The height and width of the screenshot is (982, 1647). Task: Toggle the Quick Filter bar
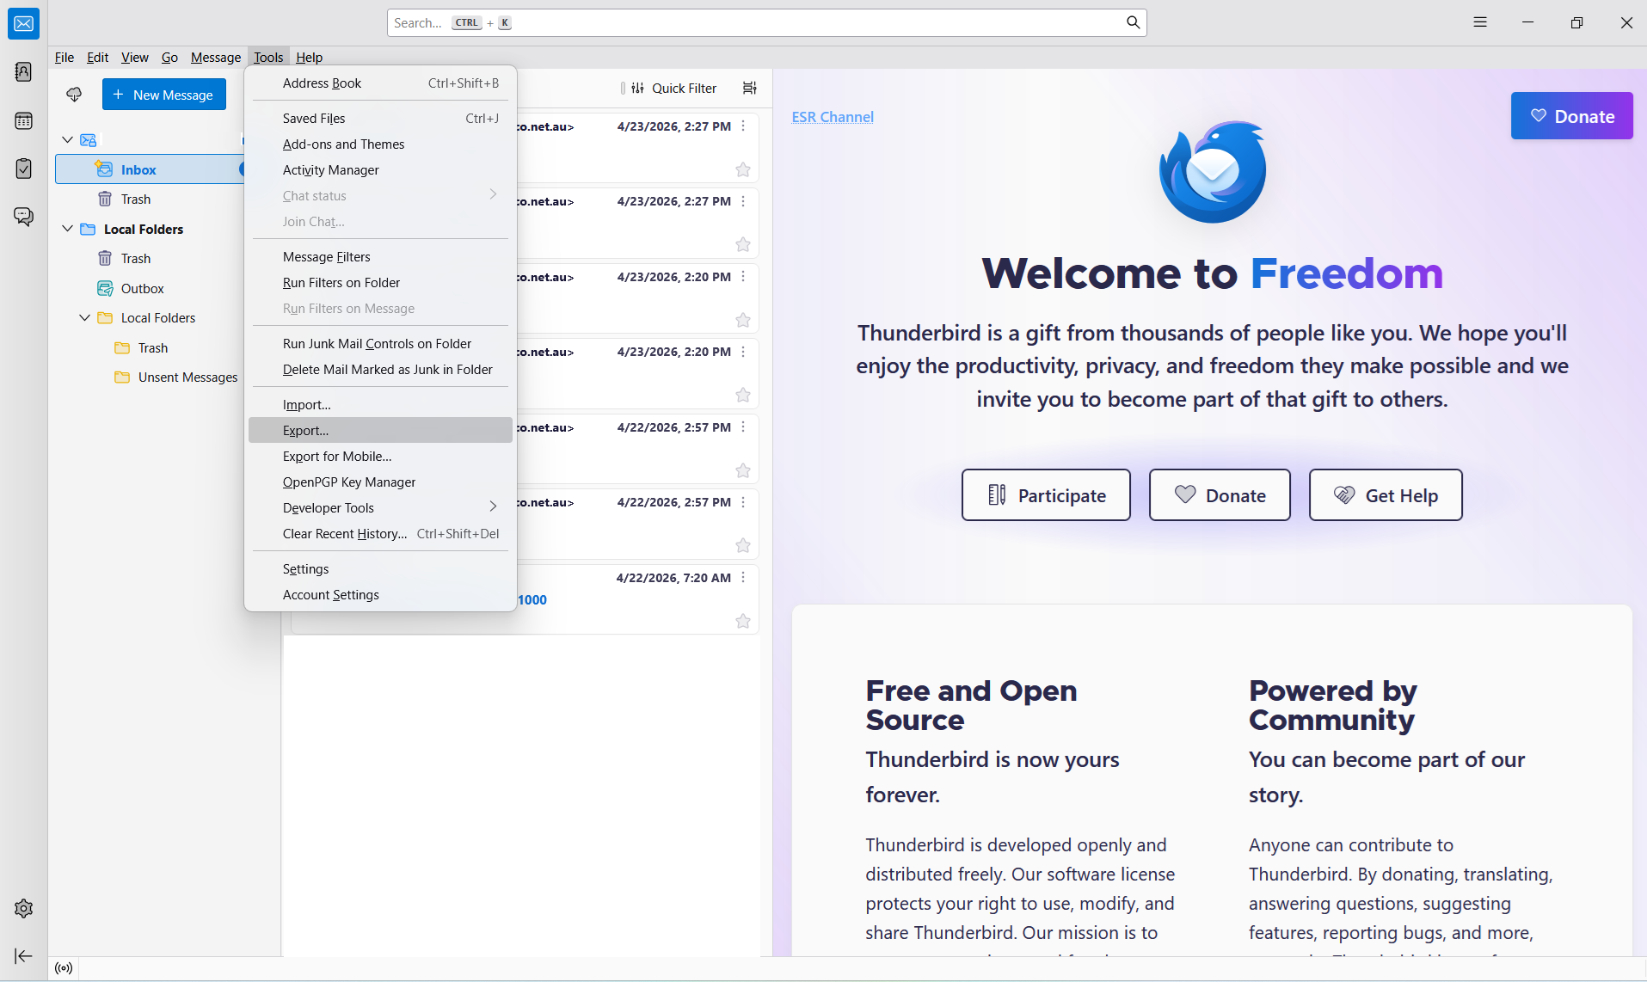tap(674, 88)
